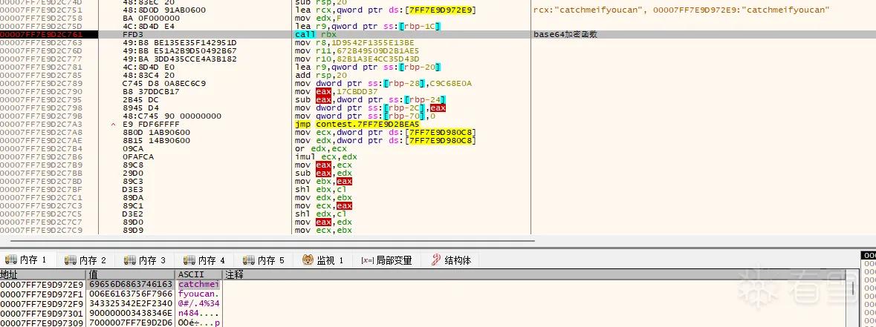Open the 局部变量 tab

[x=386, y=260]
